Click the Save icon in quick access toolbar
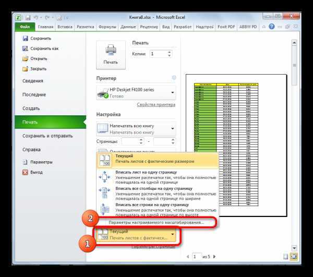The width and height of the screenshot is (313, 277). tap(28, 18)
